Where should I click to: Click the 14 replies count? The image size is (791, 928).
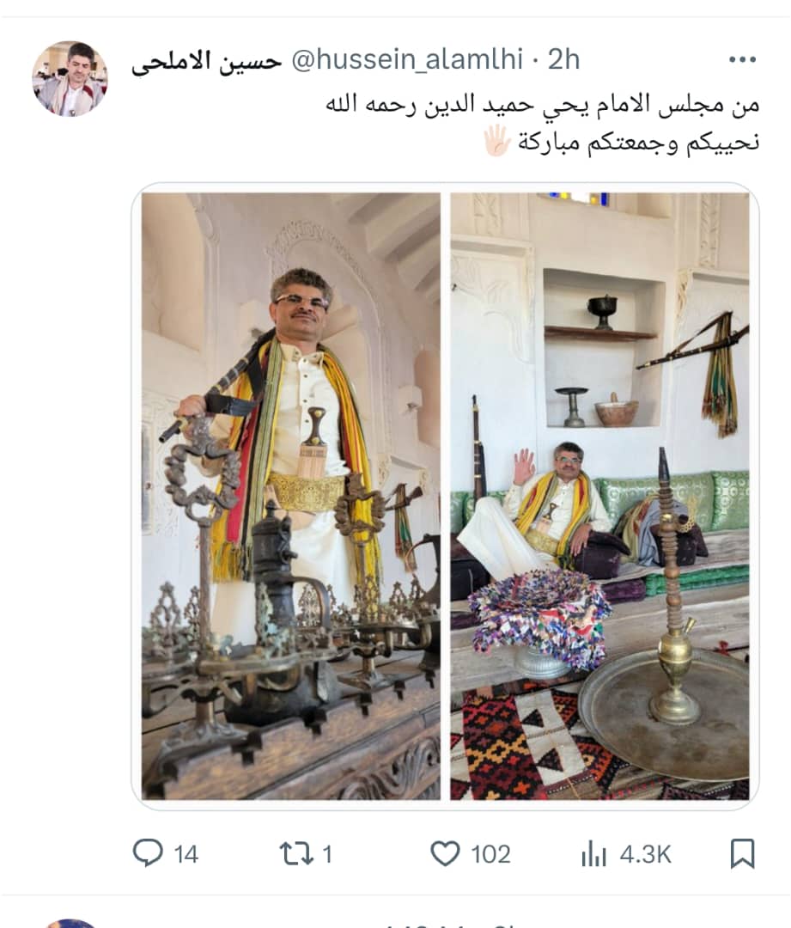[x=186, y=855]
